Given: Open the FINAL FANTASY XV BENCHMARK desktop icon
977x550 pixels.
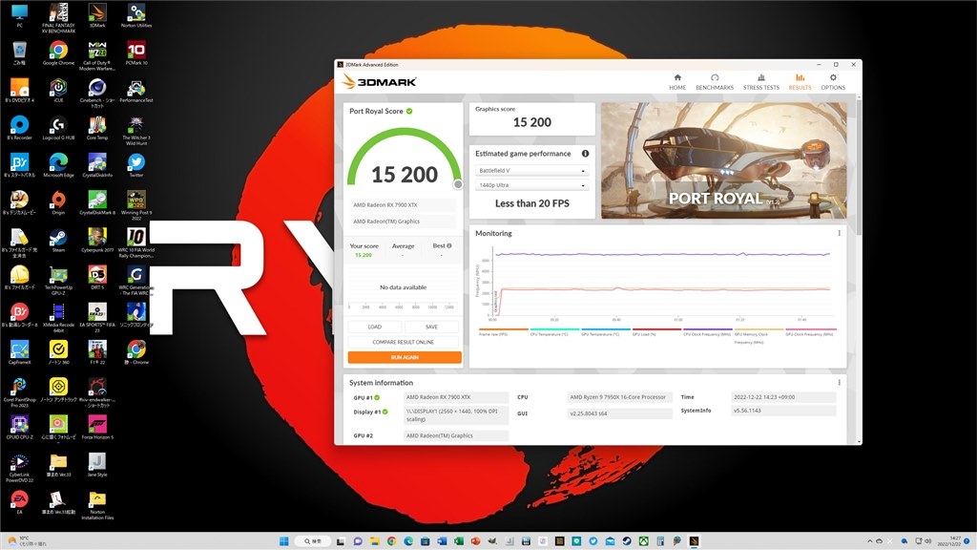Looking at the screenshot, I should pos(58,18).
